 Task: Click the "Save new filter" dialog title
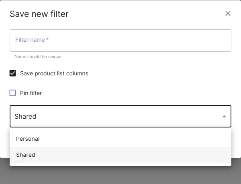click(x=39, y=14)
